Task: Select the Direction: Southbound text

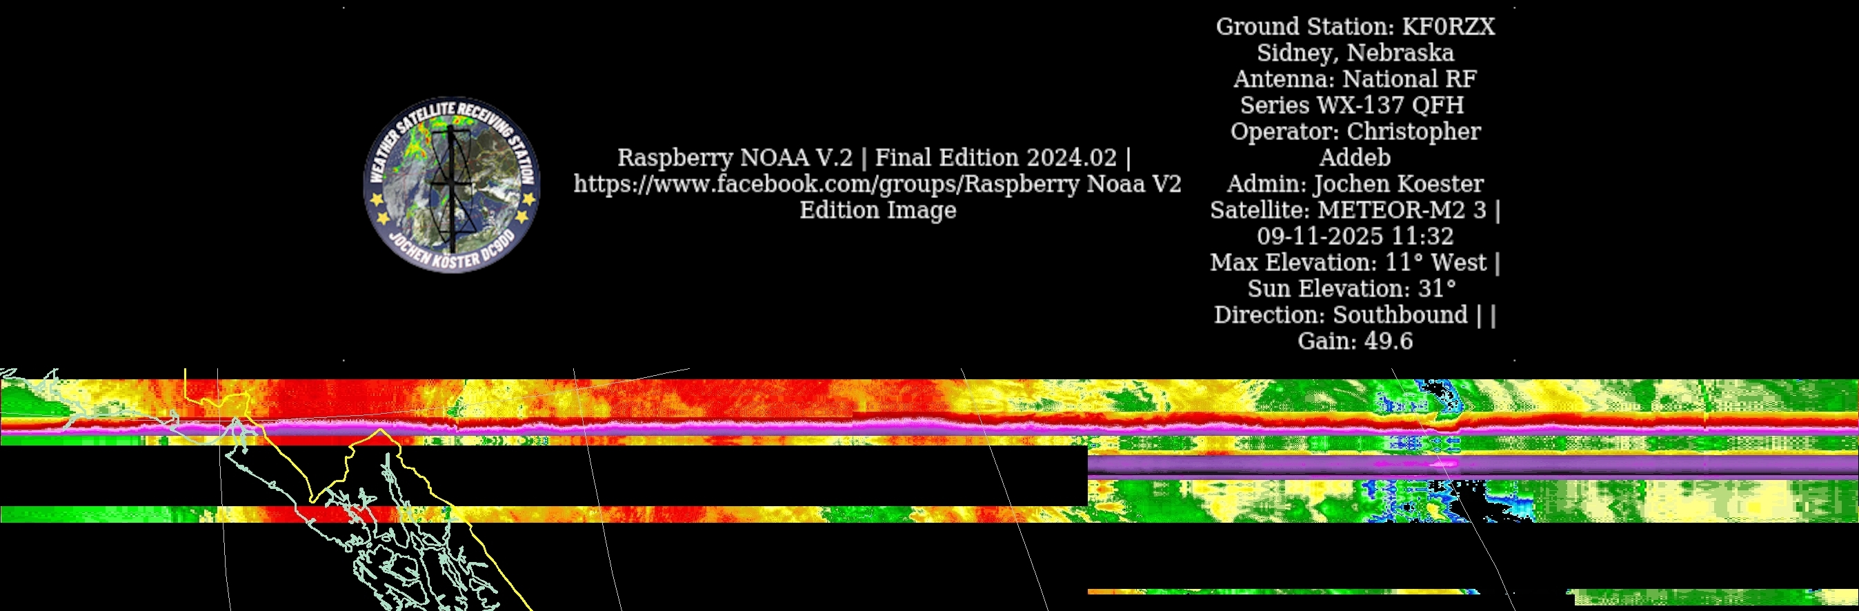Action: tap(1340, 315)
